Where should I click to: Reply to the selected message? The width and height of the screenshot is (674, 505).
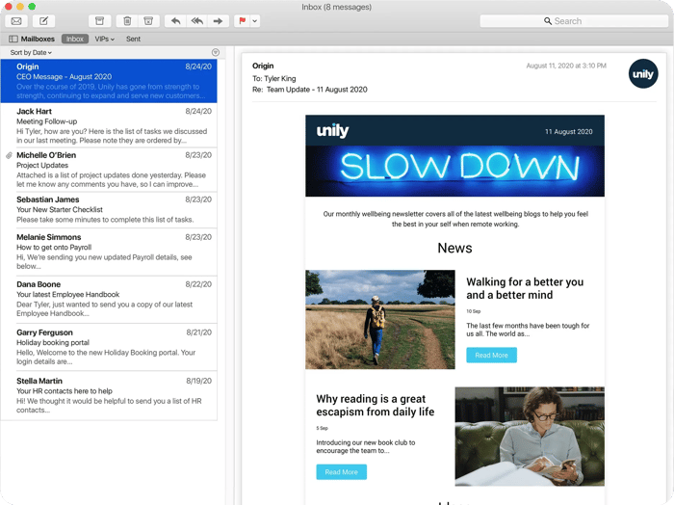click(175, 21)
